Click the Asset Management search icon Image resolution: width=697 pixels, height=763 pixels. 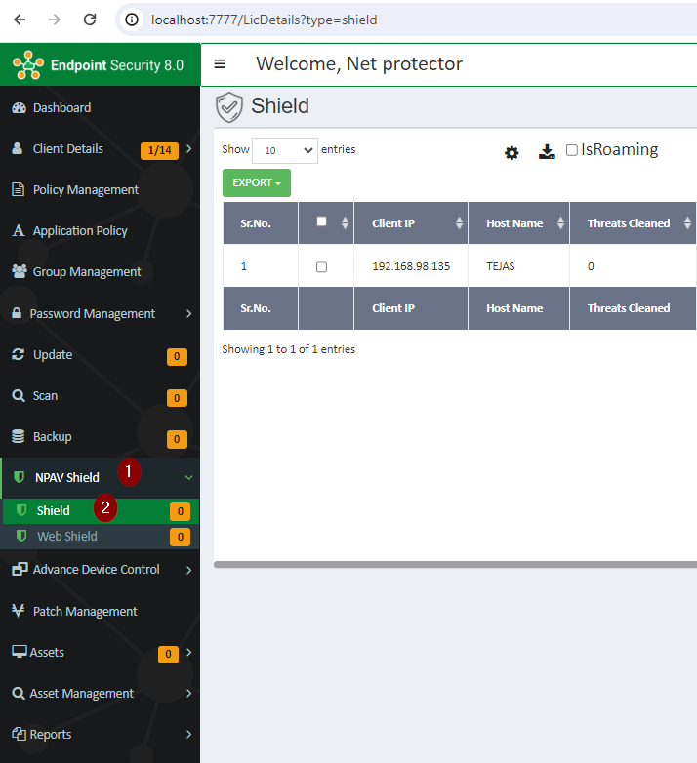tap(18, 693)
